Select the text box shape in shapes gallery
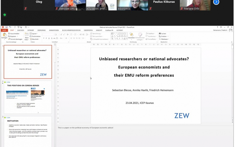 coord(113,34)
